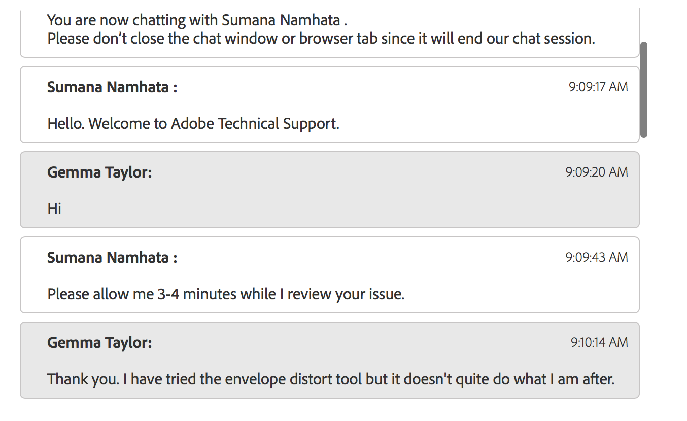The image size is (687, 421).
Task: Select the first Sumana Namhata sender name
Action: [112, 87]
